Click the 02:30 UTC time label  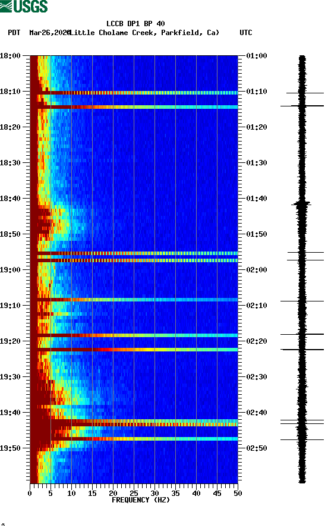pyautogui.click(x=257, y=377)
